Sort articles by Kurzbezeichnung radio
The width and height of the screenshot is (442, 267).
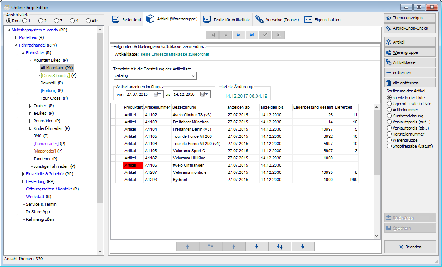[x=389, y=116]
